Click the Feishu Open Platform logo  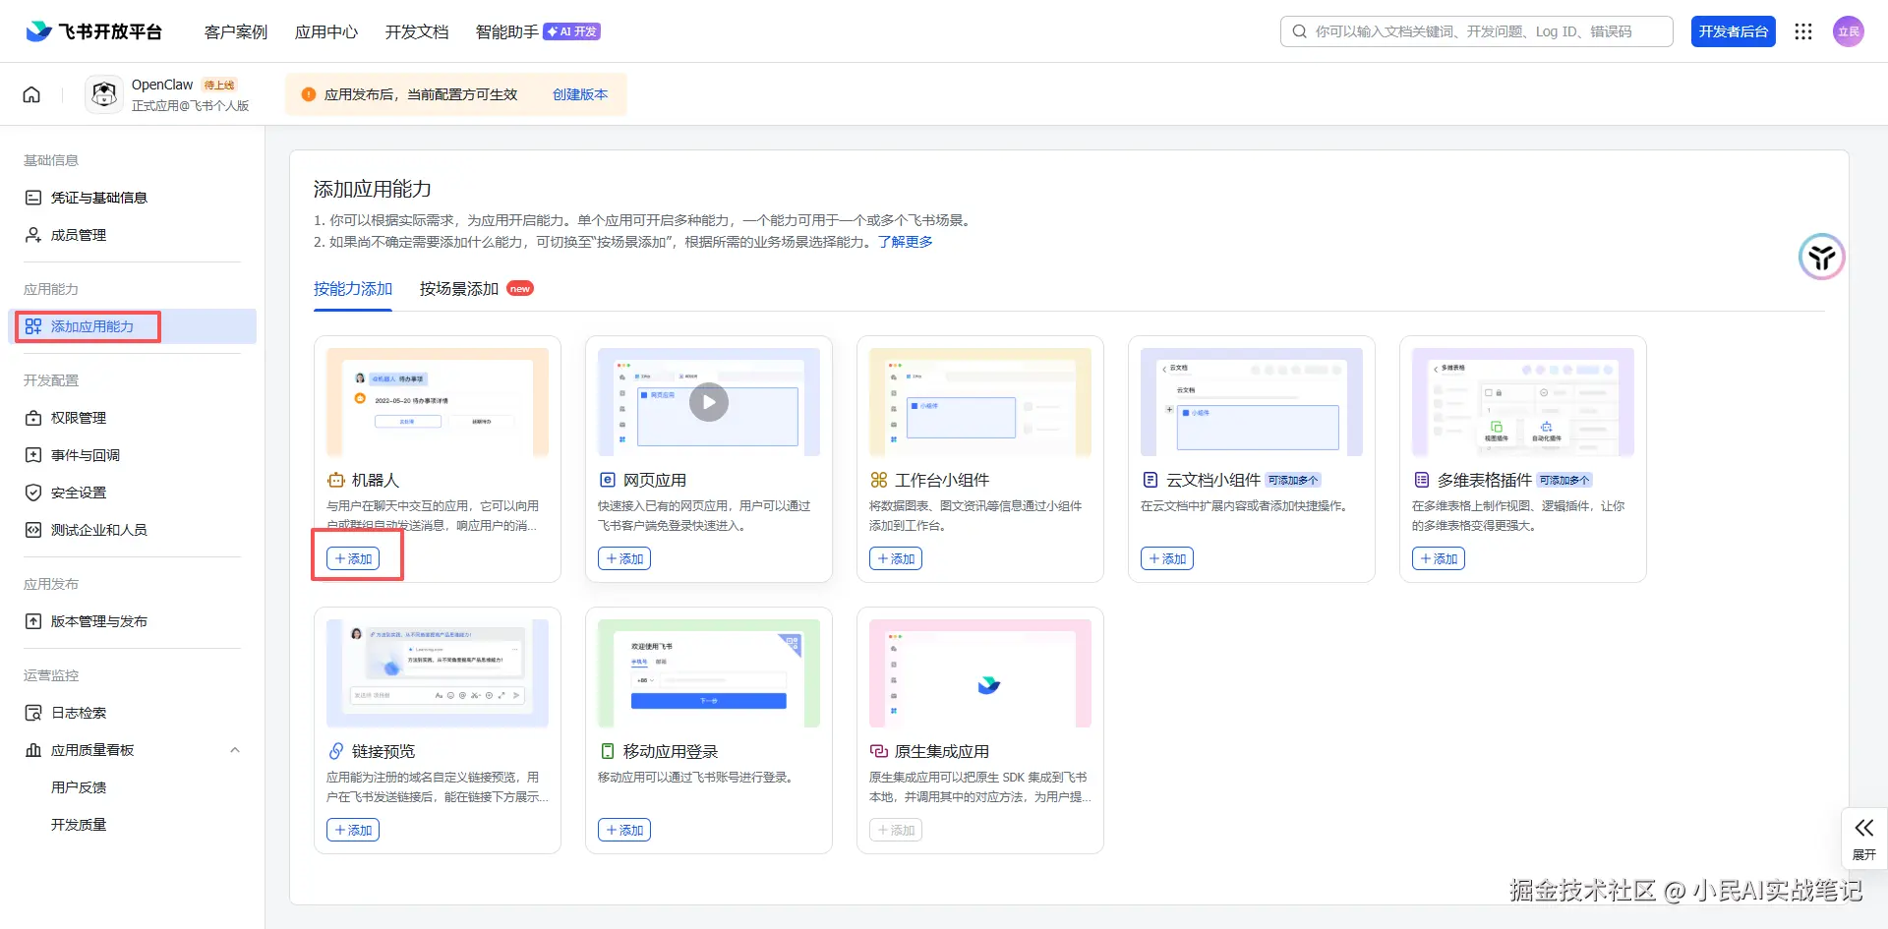tap(93, 31)
